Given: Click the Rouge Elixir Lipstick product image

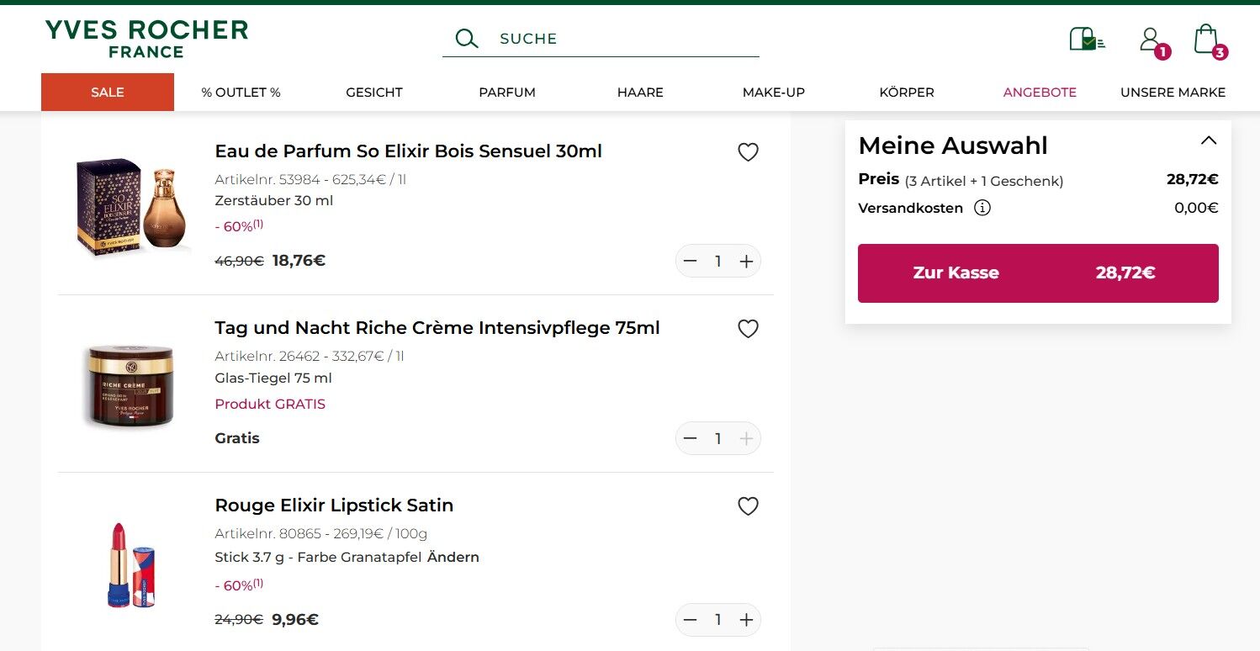Looking at the screenshot, I should pyautogui.click(x=130, y=564).
